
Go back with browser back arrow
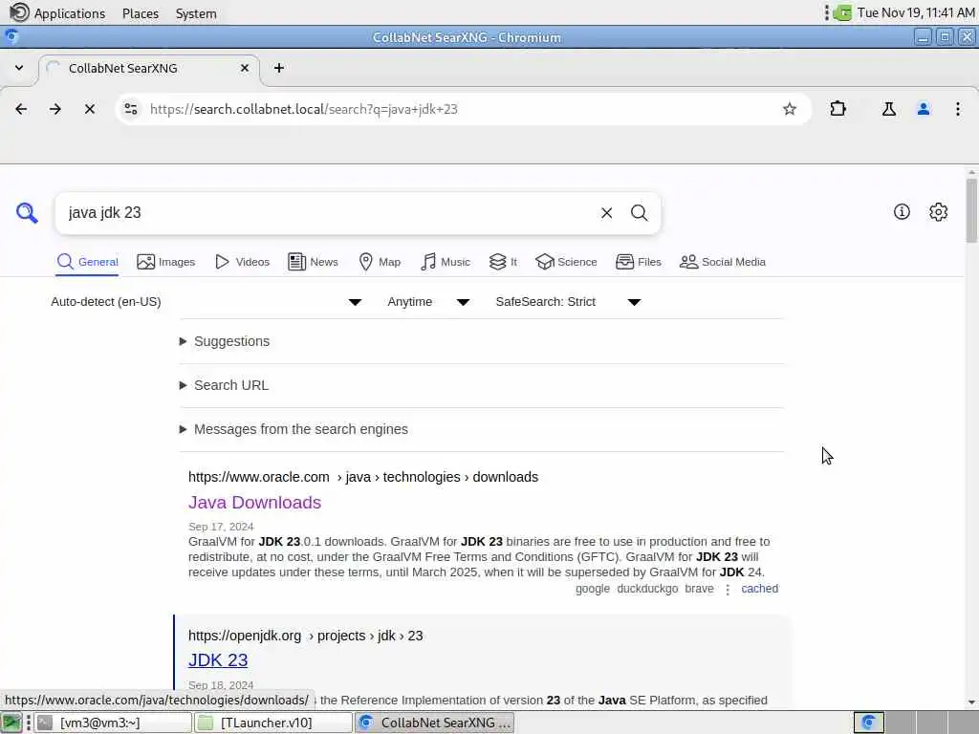pyautogui.click(x=21, y=109)
